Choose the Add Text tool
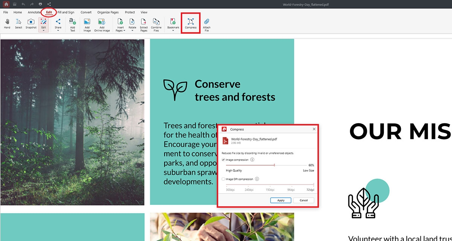The image size is (452, 241). (73, 25)
